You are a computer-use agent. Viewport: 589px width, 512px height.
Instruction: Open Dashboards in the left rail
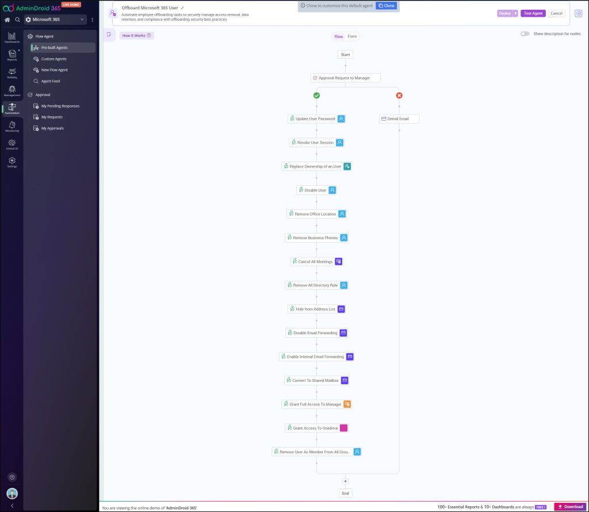click(x=12, y=37)
